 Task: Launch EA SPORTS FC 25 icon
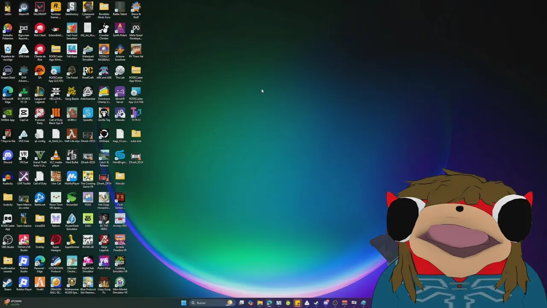(24, 95)
